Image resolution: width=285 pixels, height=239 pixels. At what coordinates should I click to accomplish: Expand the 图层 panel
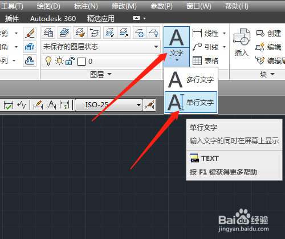(101, 74)
